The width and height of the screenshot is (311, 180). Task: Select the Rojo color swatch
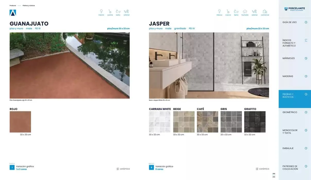[x=20, y=122]
